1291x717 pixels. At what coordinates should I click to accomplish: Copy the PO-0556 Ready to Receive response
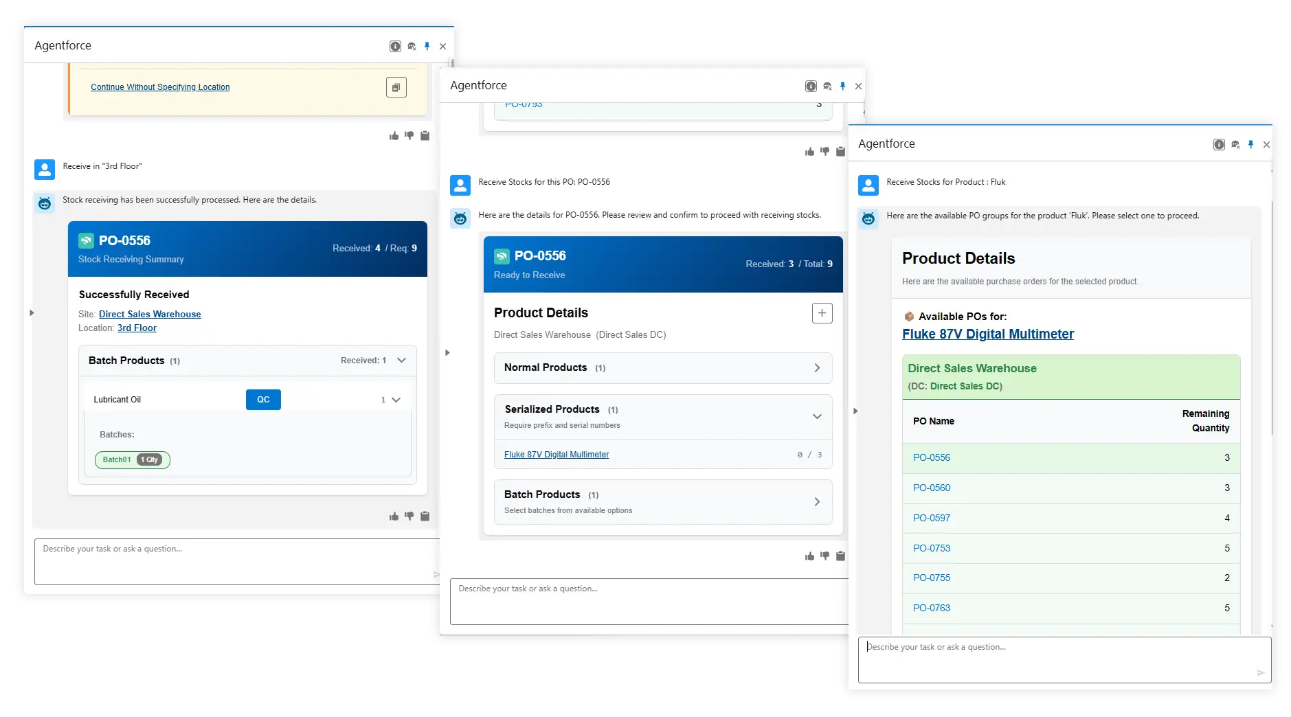click(x=840, y=556)
